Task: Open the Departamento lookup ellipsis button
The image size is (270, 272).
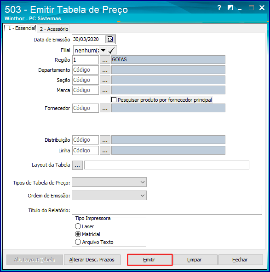Action: pos(105,70)
